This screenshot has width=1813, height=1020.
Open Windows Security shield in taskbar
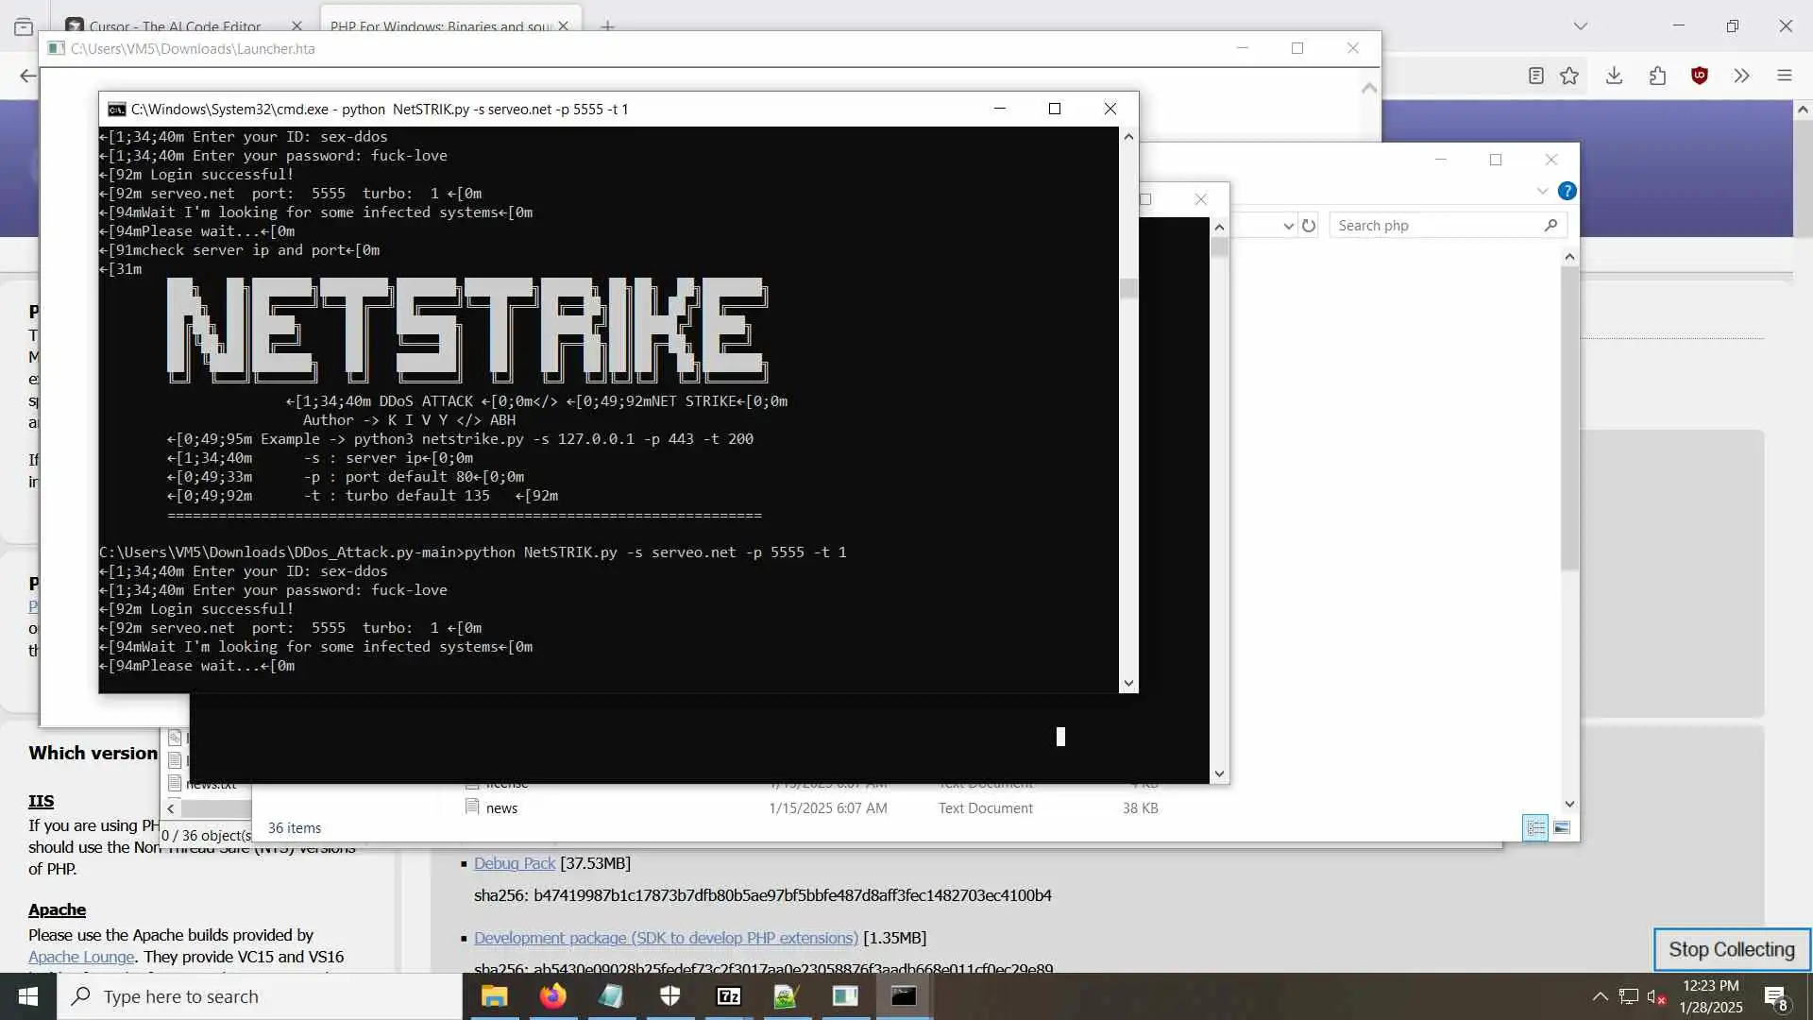[x=669, y=996]
